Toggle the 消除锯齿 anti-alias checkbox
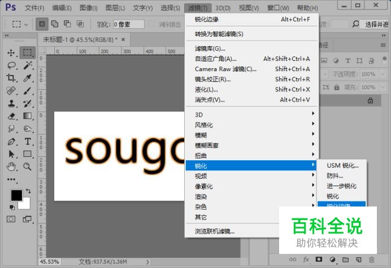Screen dimensions: 391x268 click(151, 24)
